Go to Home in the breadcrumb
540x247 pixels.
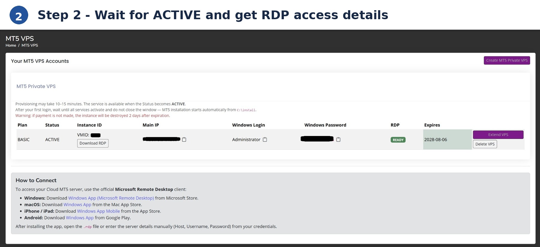[11, 45]
